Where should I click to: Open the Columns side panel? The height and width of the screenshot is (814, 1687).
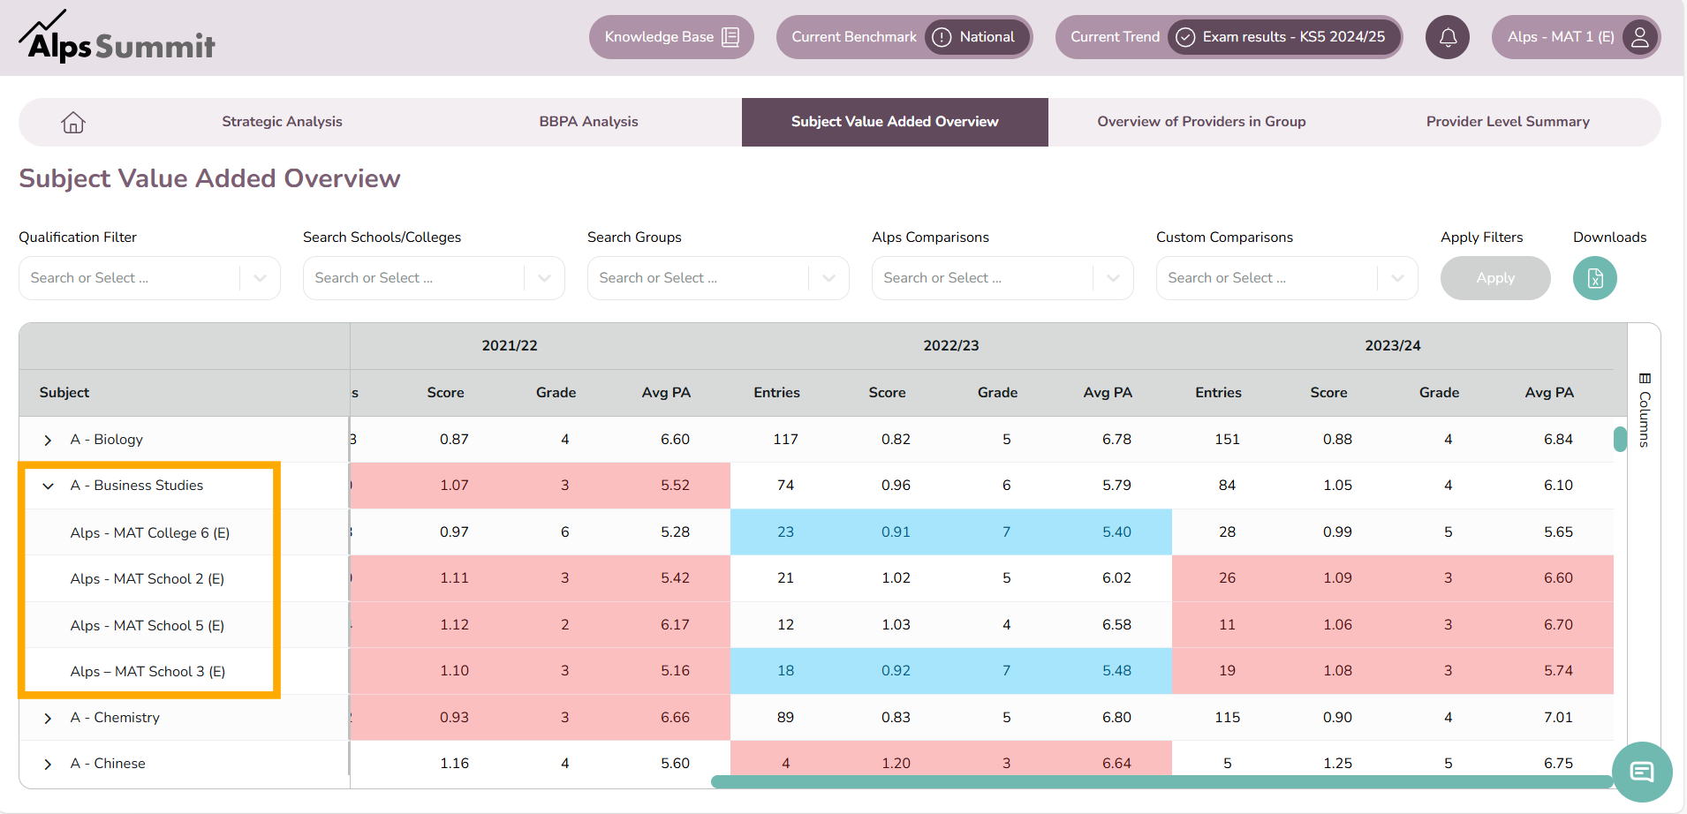point(1645,411)
